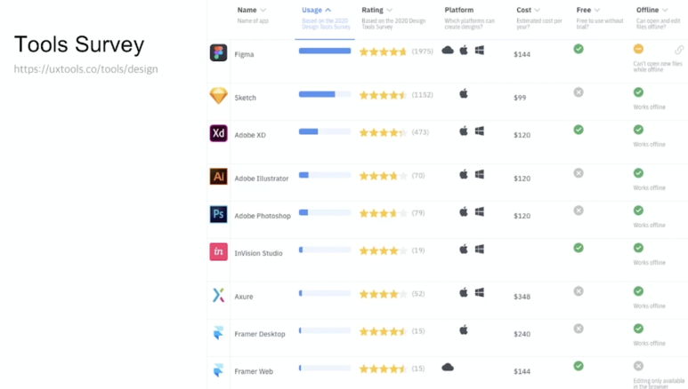
Task: Click Adobe XD's review count (473)
Action: coord(420,131)
